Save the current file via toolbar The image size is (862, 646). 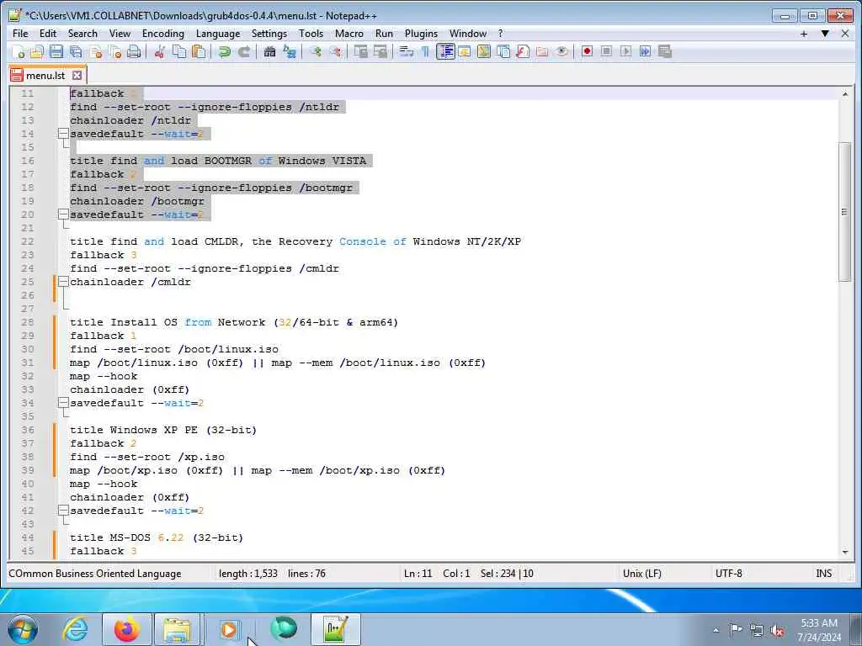[x=56, y=51]
